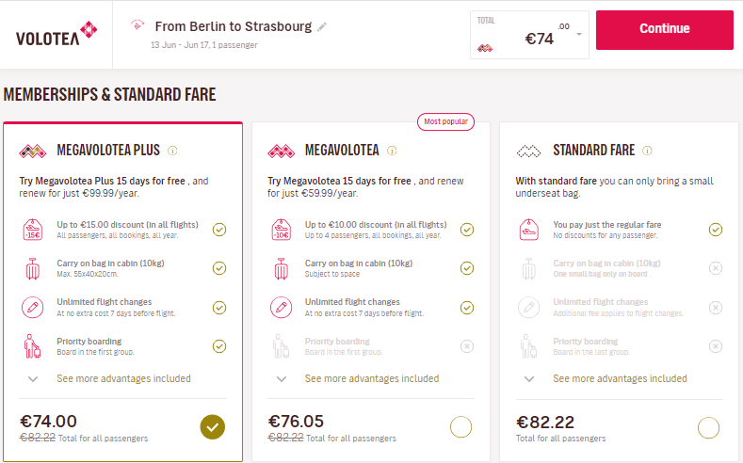Select the Megavolotea Plus €74.00 option
Viewport: 743px width, 463px height.
point(212,427)
